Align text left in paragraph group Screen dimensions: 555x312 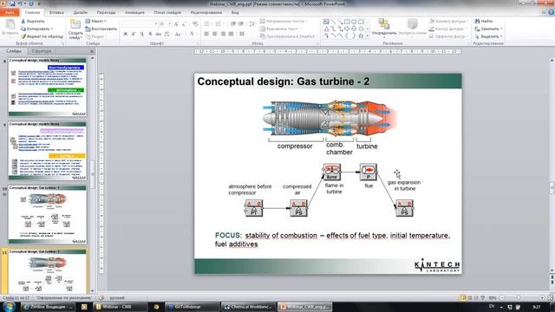(206, 34)
